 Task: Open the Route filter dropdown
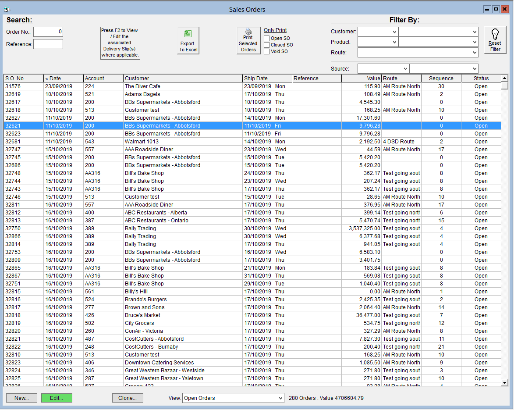(474, 53)
